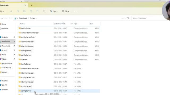Click the forward navigation arrow
Screen dimensions: 170x95
[2, 18]
